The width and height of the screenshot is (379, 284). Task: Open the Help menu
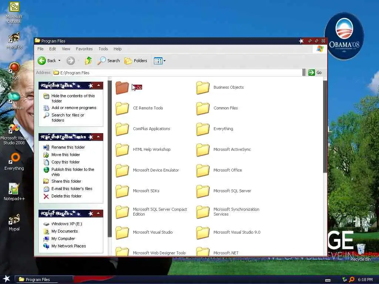[117, 49]
